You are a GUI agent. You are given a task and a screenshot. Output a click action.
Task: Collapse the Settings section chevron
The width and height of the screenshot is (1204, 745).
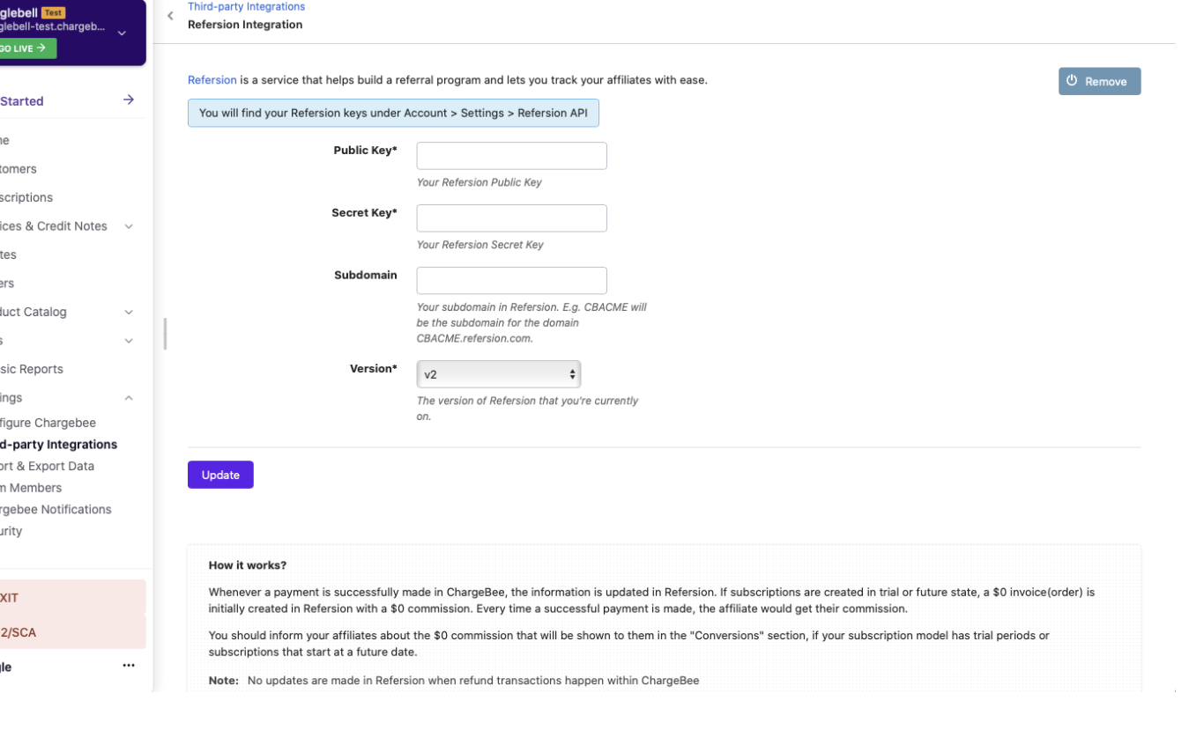(x=129, y=398)
